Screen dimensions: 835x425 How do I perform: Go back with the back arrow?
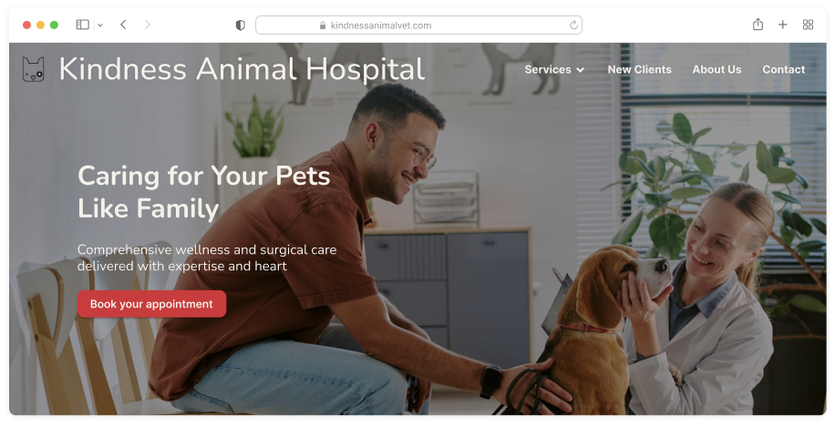[x=123, y=25]
